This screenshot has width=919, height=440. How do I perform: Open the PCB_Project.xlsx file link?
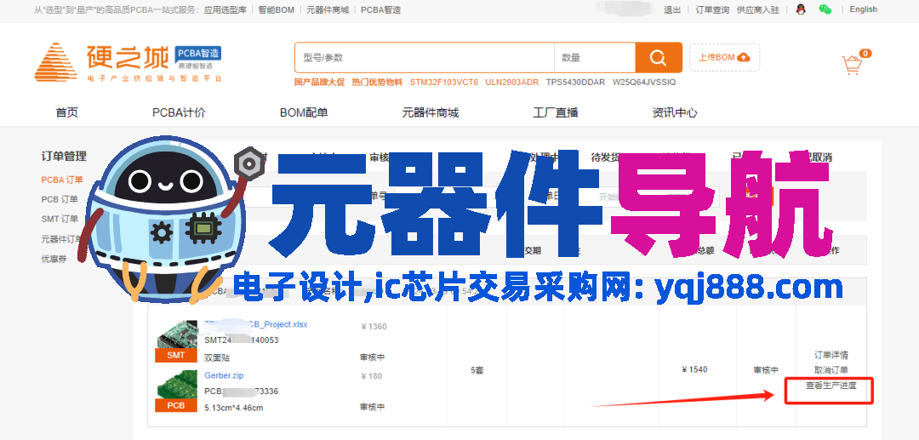[x=256, y=324]
